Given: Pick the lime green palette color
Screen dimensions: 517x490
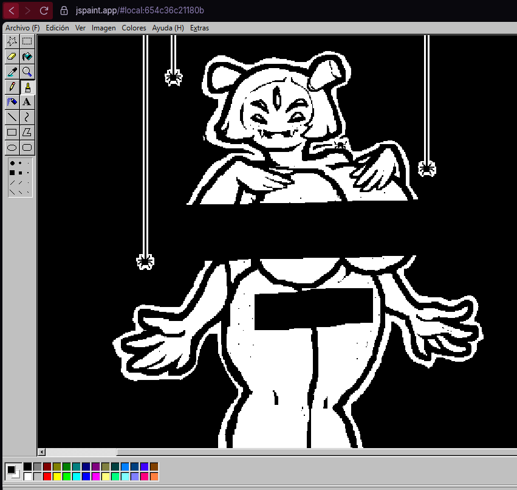Looking at the screenshot, I should [67, 477].
